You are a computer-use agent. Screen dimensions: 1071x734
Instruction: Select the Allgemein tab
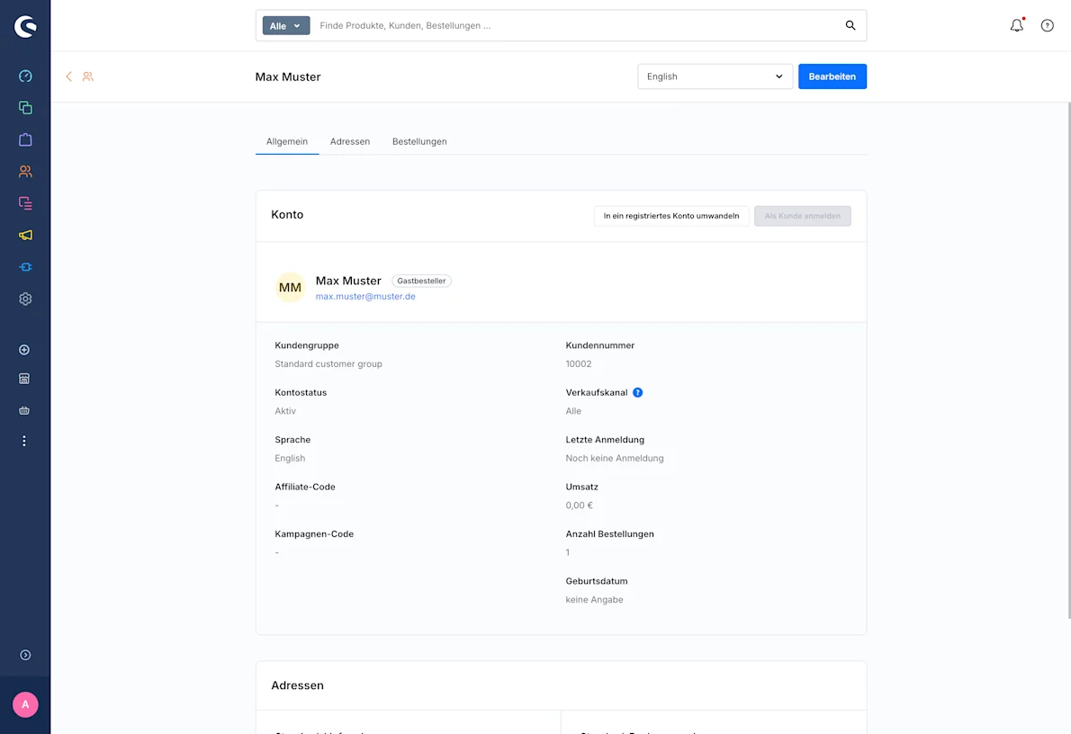pyautogui.click(x=287, y=141)
